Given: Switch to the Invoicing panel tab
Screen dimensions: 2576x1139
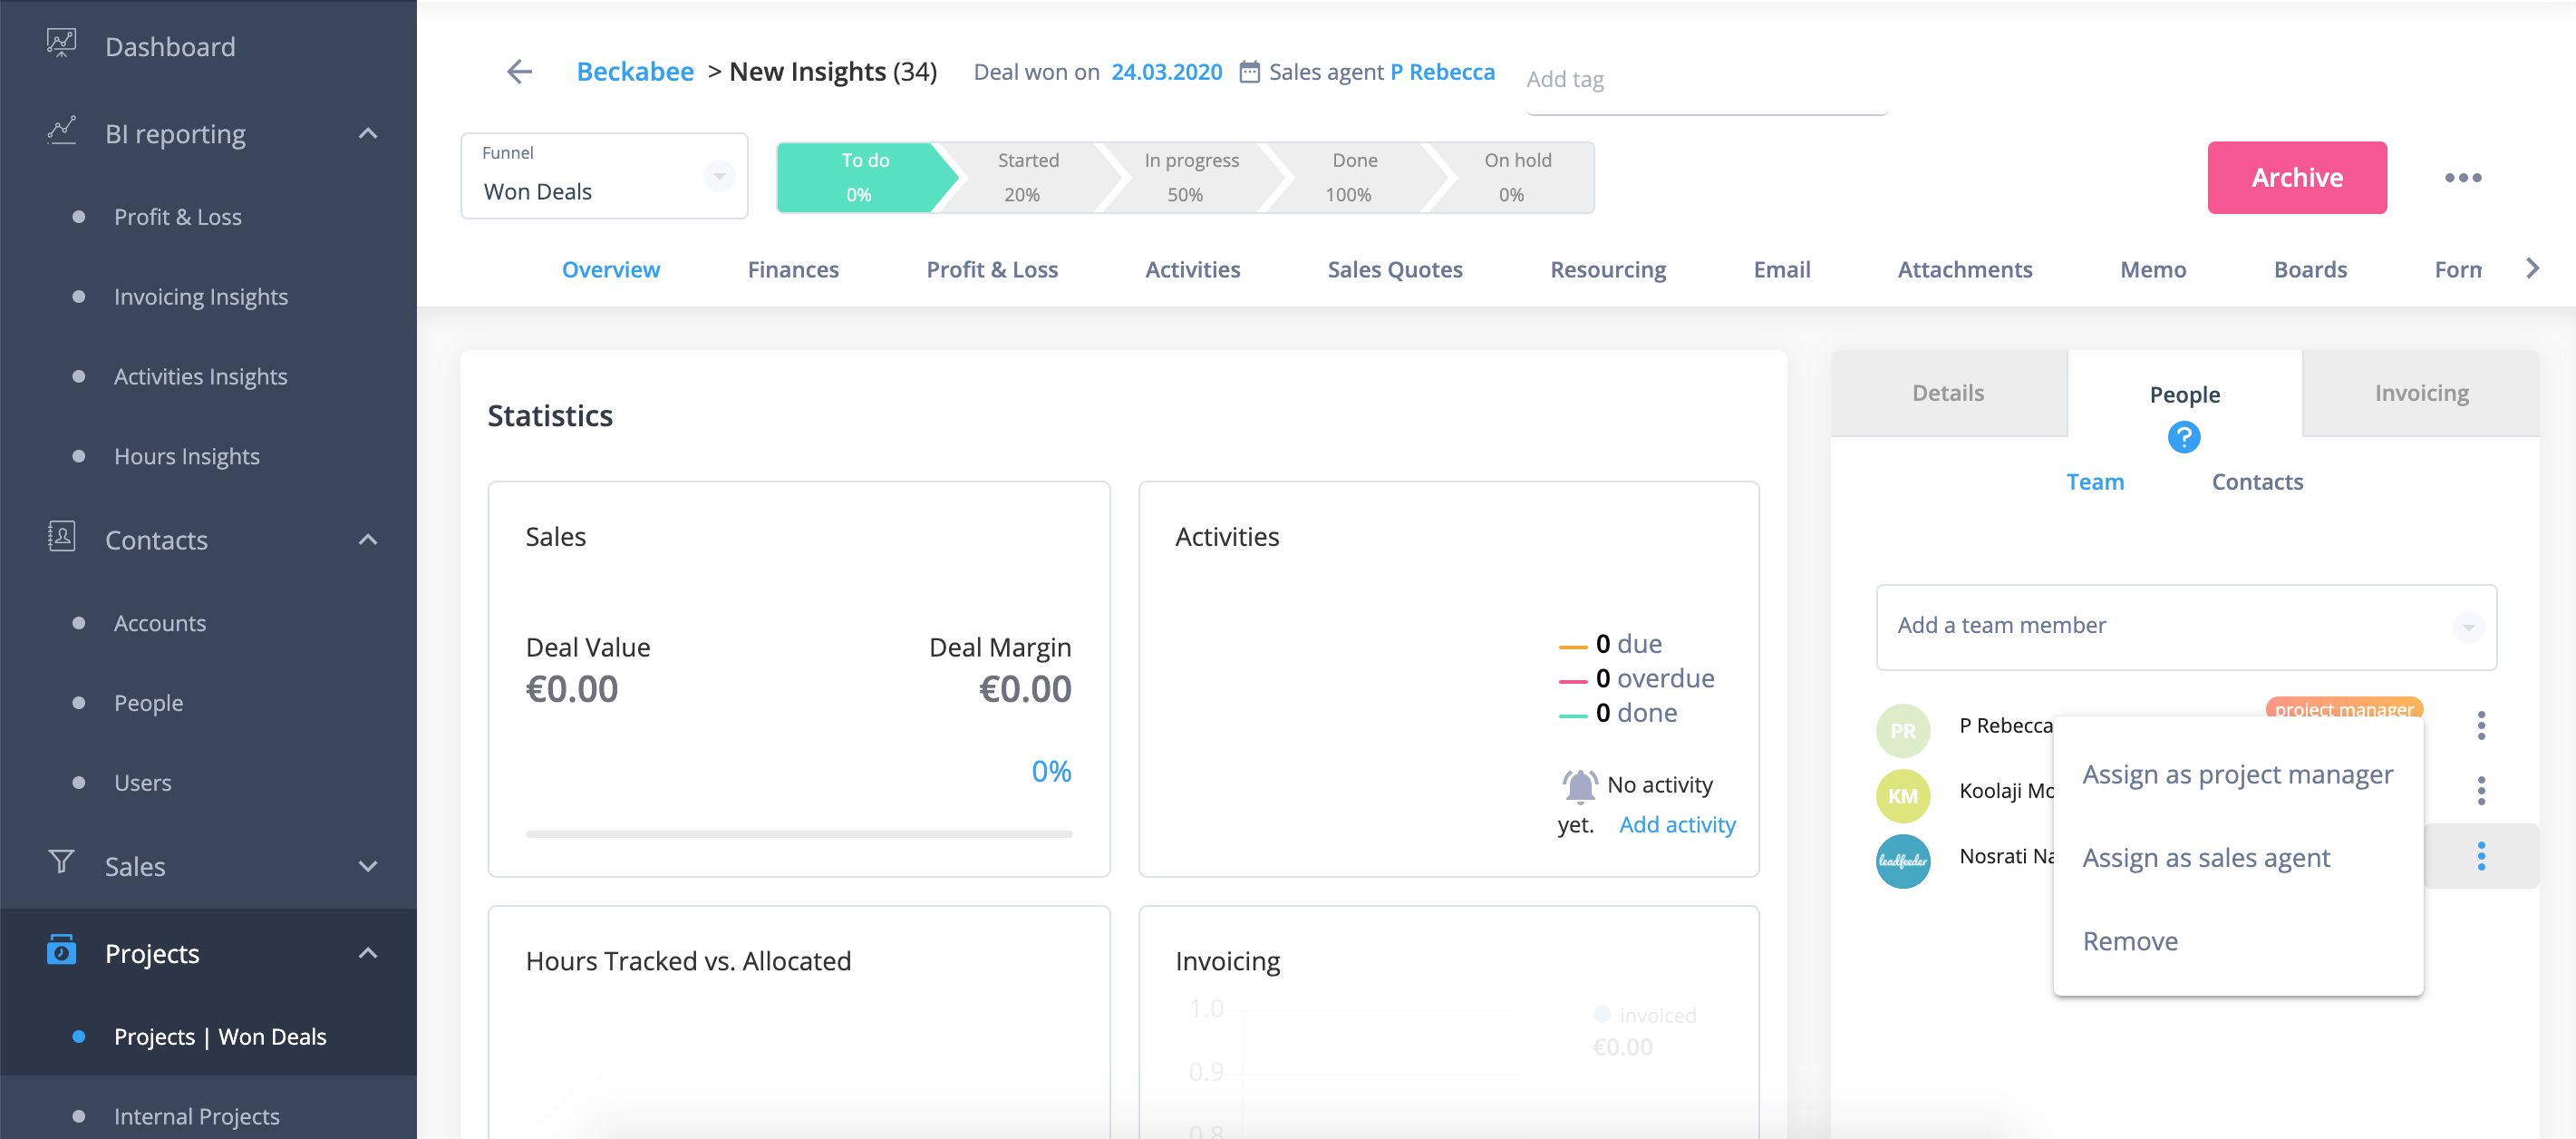Looking at the screenshot, I should 2420,394.
